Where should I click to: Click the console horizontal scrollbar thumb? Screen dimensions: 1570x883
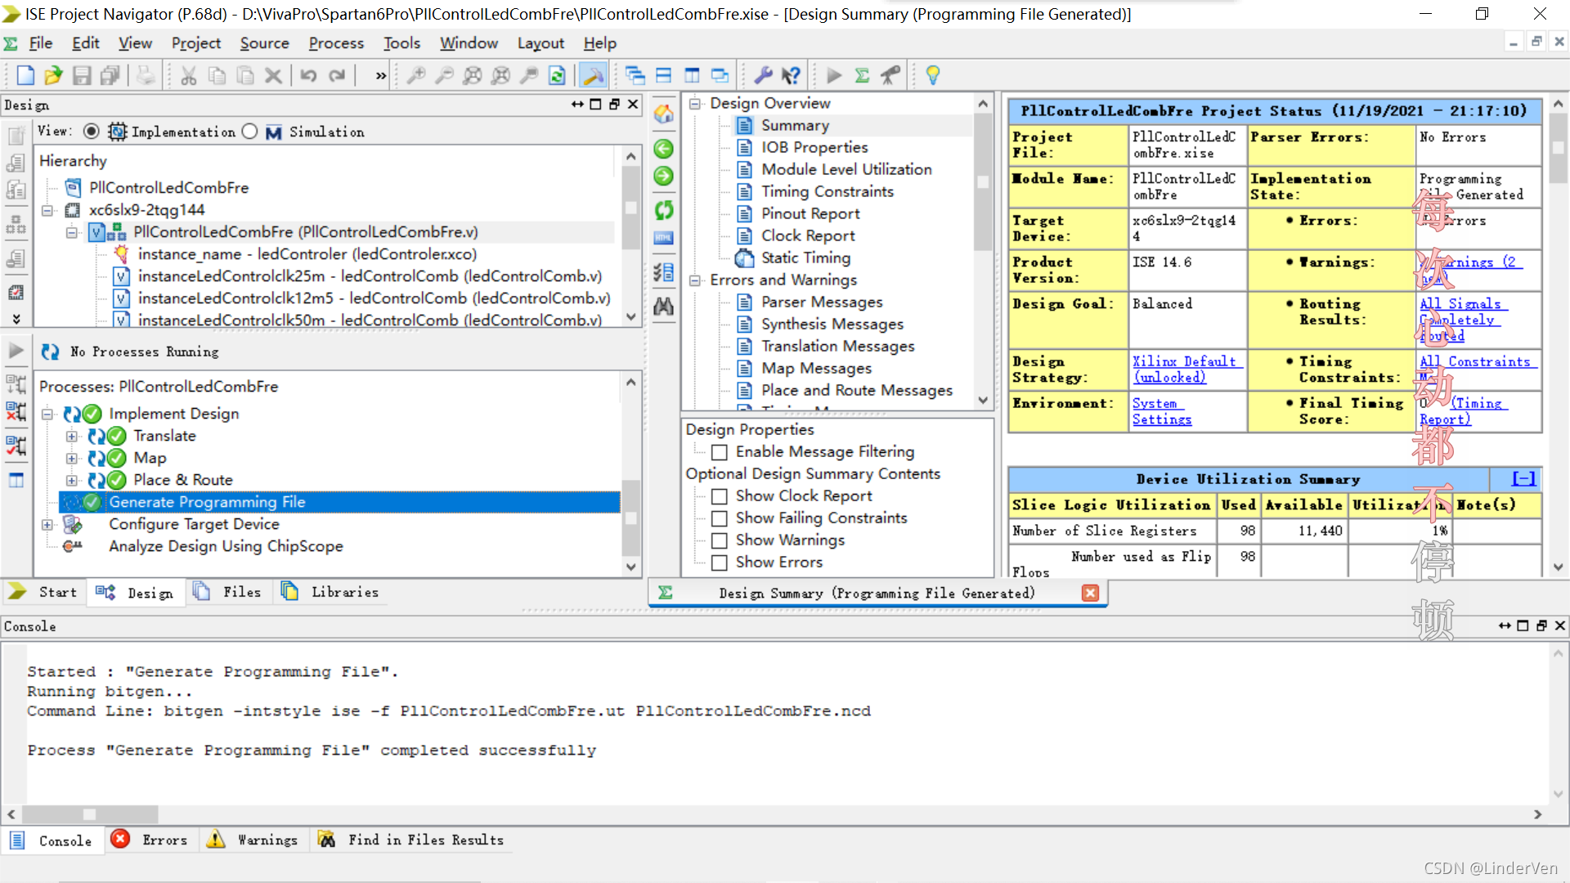[90, 814]
